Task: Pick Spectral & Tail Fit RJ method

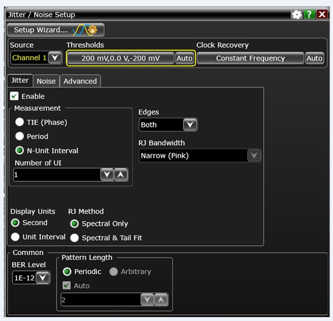Action: 75,238
